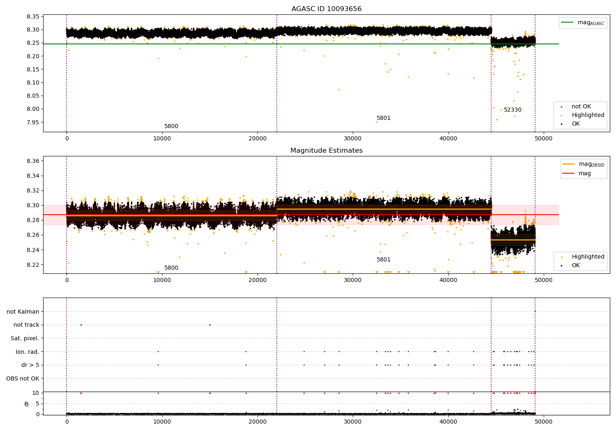Select 'Highlighted' in the top plot legend
The width and height of the screenshot is (616, 431).
pyautogui.click(x=588, y=115)
